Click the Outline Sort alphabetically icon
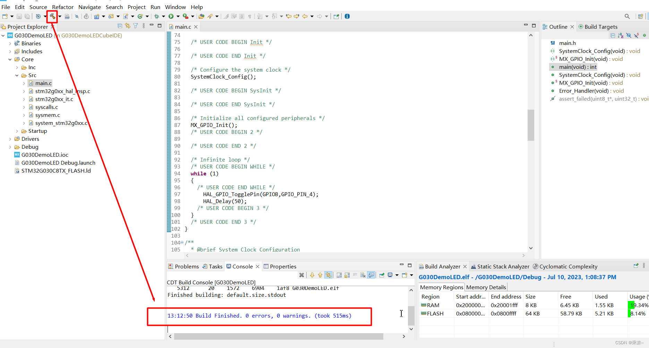The height and width of the screenshot is (348, 649). pos(621,35)
